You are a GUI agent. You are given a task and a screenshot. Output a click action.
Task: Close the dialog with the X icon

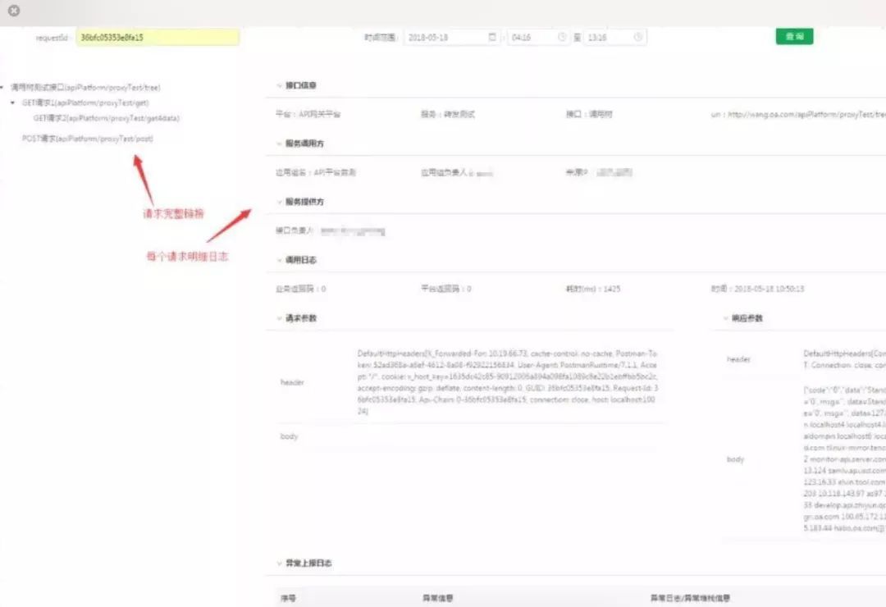pos(14,10)
